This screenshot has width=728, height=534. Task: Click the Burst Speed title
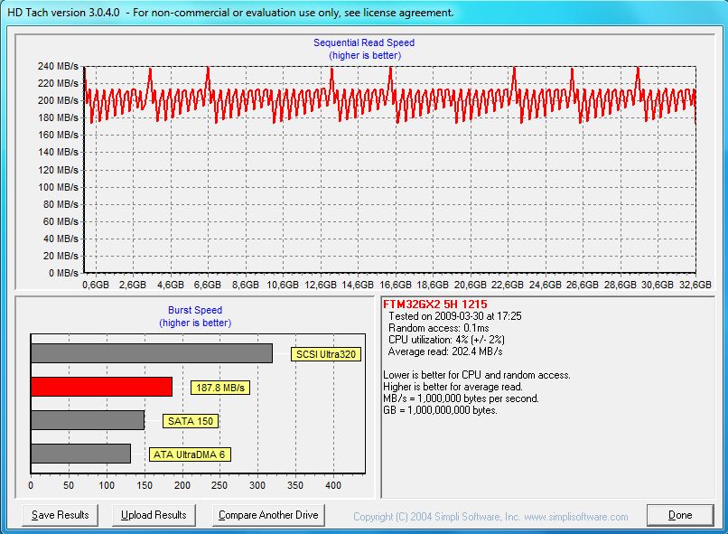click(195, 310)
